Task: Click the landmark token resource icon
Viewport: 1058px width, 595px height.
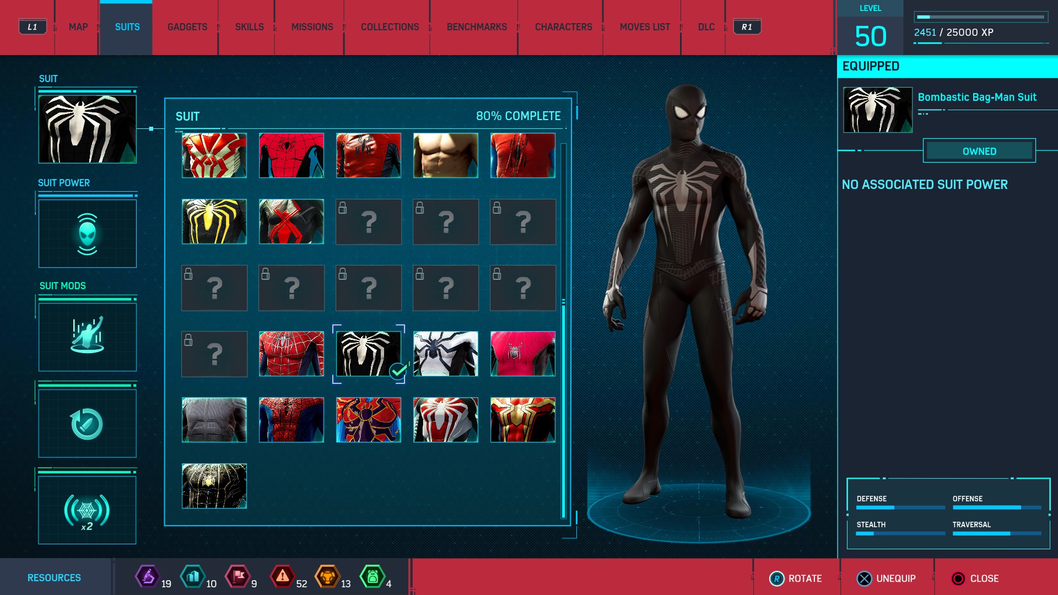Action: 192,577
